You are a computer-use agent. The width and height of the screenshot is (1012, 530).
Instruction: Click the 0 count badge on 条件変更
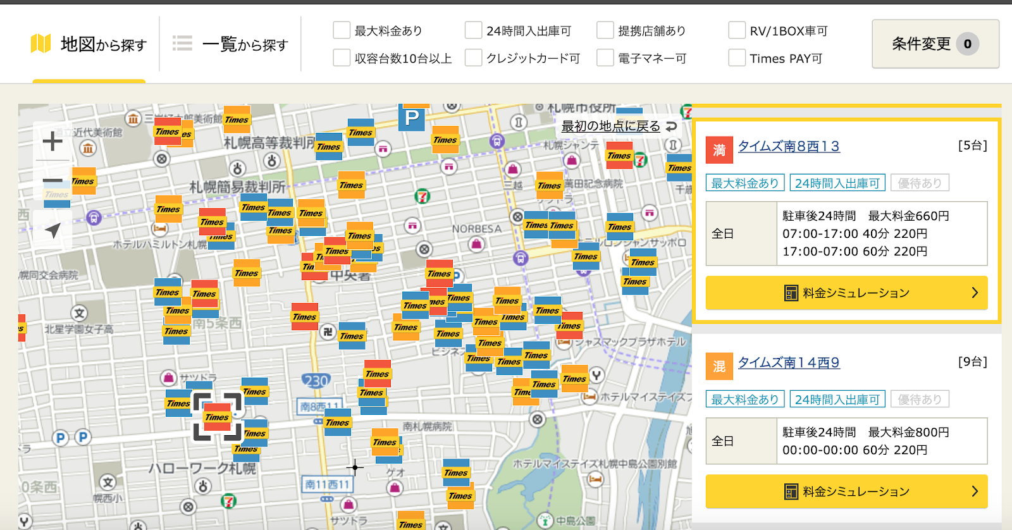(x=968, y=44)
